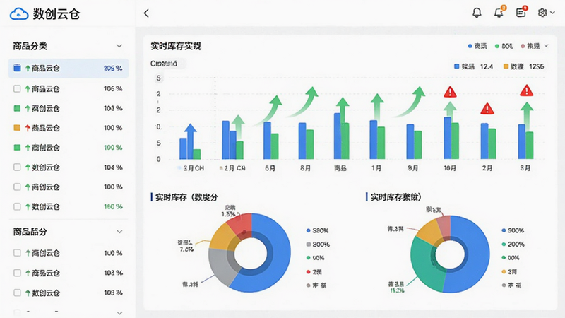The width and height of the screenshot is (565, 318).
Task: Expand the chevron at the sidebar bottom
Action: point(119,312)
